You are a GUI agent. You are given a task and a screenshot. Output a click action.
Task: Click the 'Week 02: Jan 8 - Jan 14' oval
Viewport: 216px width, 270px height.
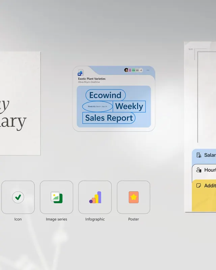[98, 106]
